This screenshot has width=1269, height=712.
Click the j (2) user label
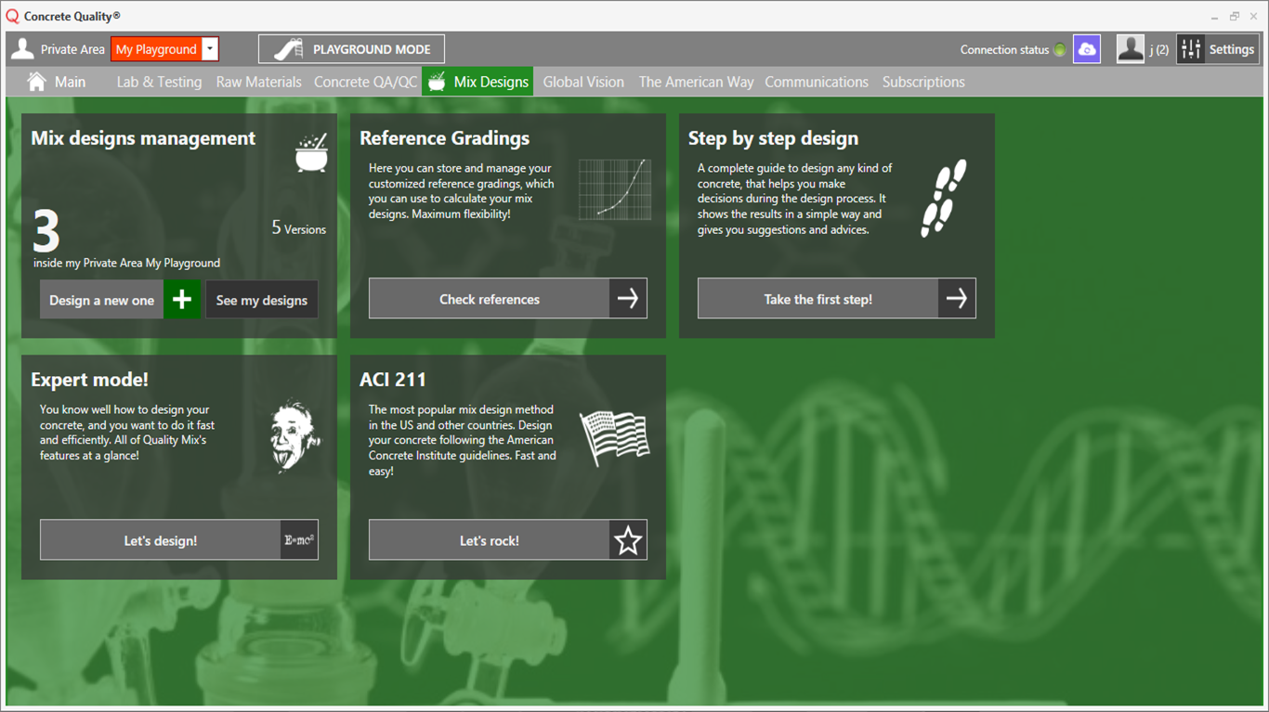pyautogui.click(x=1158, y=50)
